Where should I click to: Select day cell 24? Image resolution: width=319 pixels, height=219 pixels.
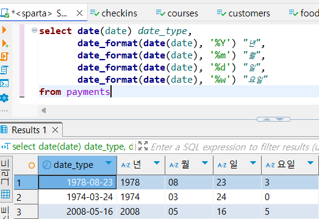pos(237,197)
